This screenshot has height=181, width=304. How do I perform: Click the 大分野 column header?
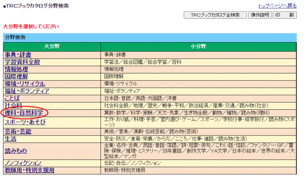tap(52, 46)
